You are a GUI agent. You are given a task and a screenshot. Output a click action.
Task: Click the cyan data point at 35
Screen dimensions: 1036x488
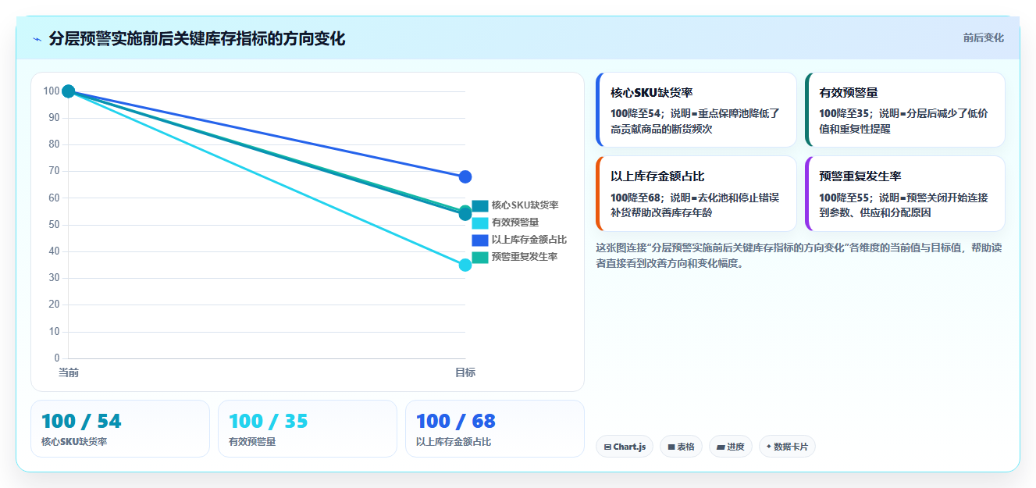[x=465, y=265]
